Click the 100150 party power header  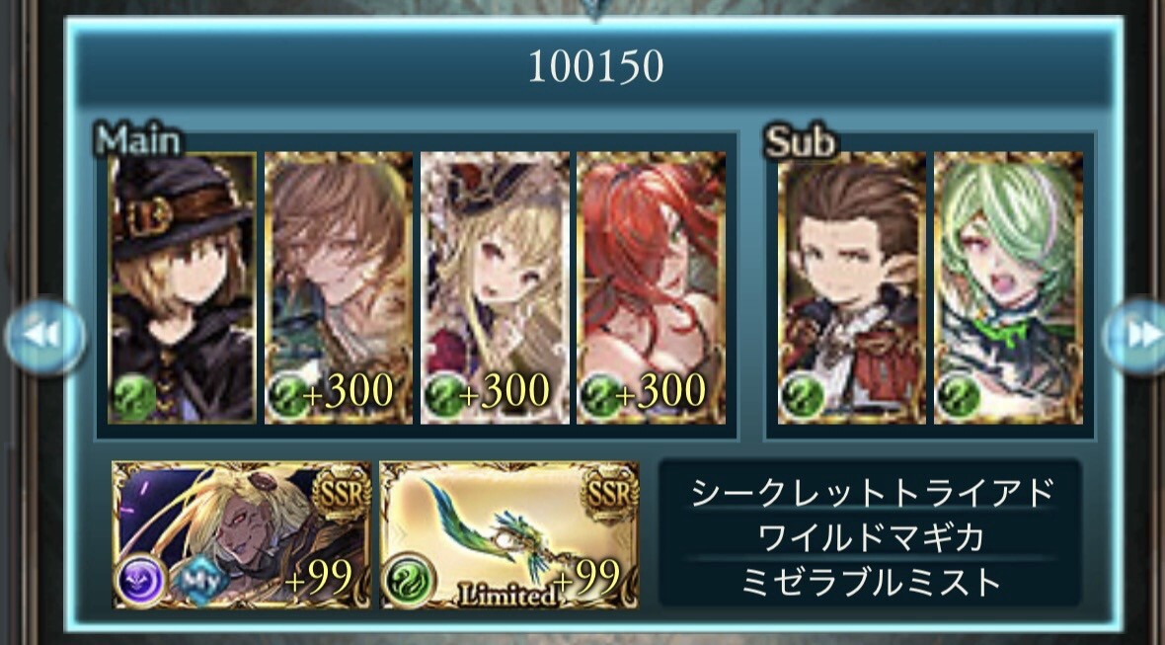(596, 67)
